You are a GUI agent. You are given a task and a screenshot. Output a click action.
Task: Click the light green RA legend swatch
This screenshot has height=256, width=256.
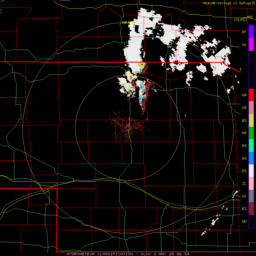coord(251,146)
